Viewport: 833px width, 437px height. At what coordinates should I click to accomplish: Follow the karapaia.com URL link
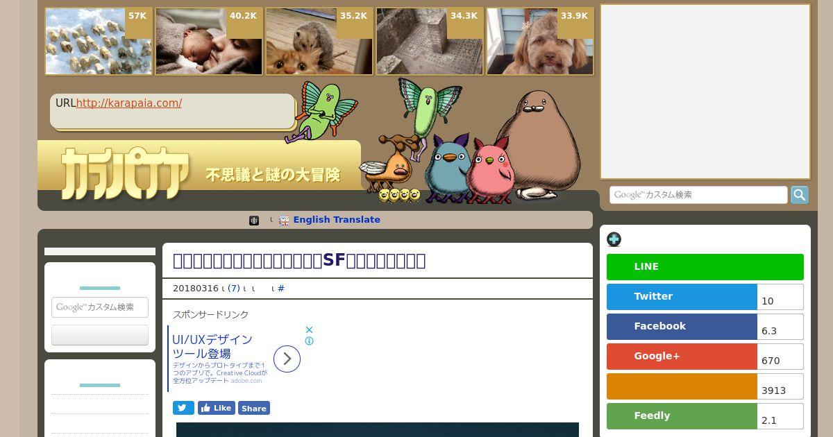click(129, 103)
